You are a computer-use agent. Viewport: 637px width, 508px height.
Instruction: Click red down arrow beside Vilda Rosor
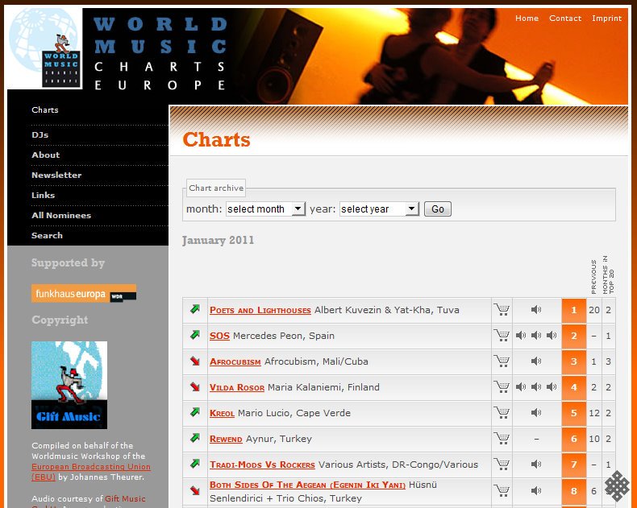pyautogui.click(x=195, y=386)
